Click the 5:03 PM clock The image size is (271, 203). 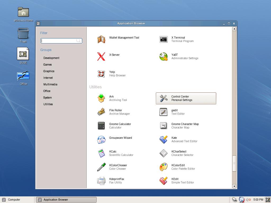(258, 200)
